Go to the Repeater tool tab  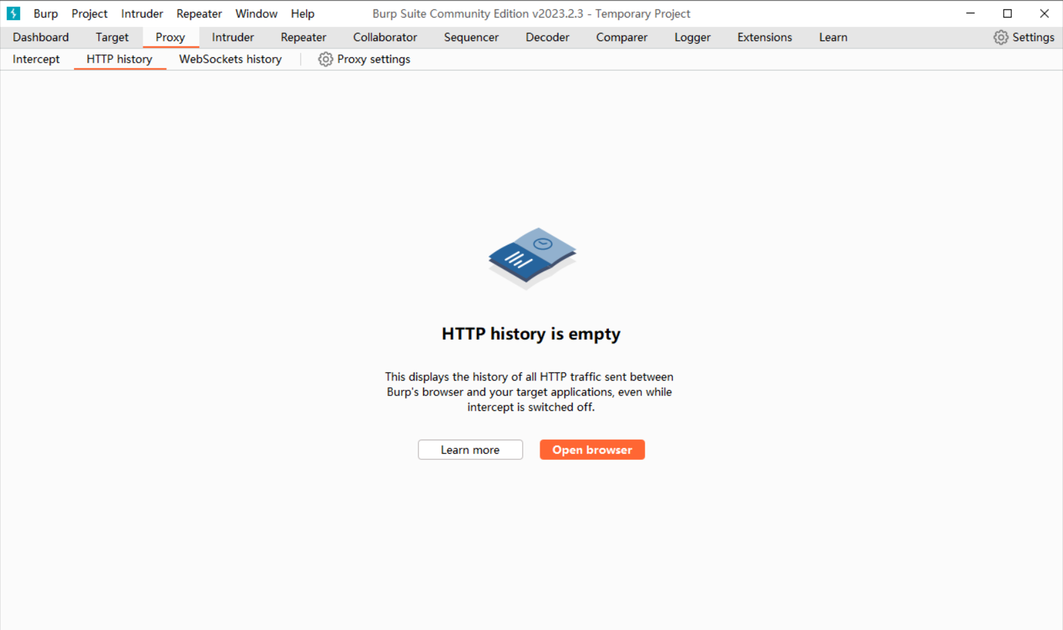coord(303,38)
